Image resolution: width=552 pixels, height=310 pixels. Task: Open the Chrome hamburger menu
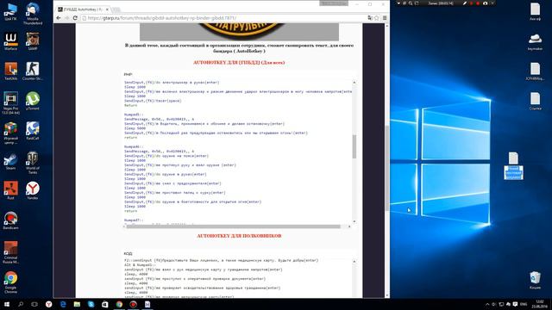[385, 18]
